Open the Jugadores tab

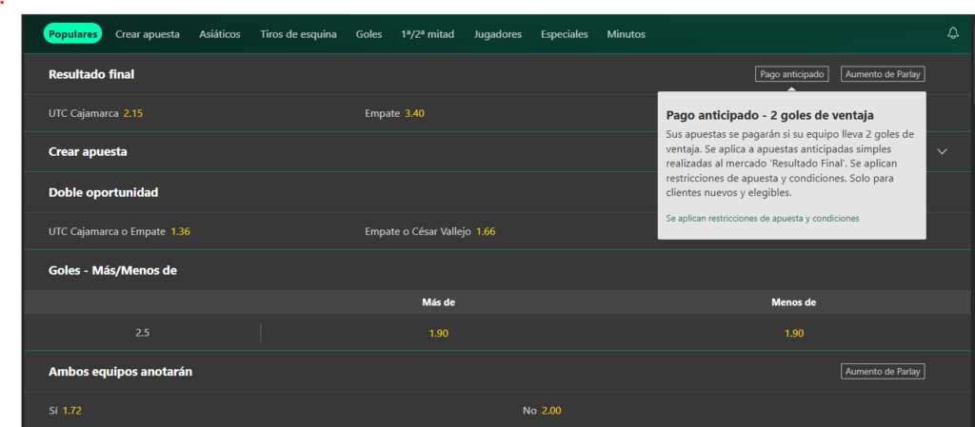(497, 34)
